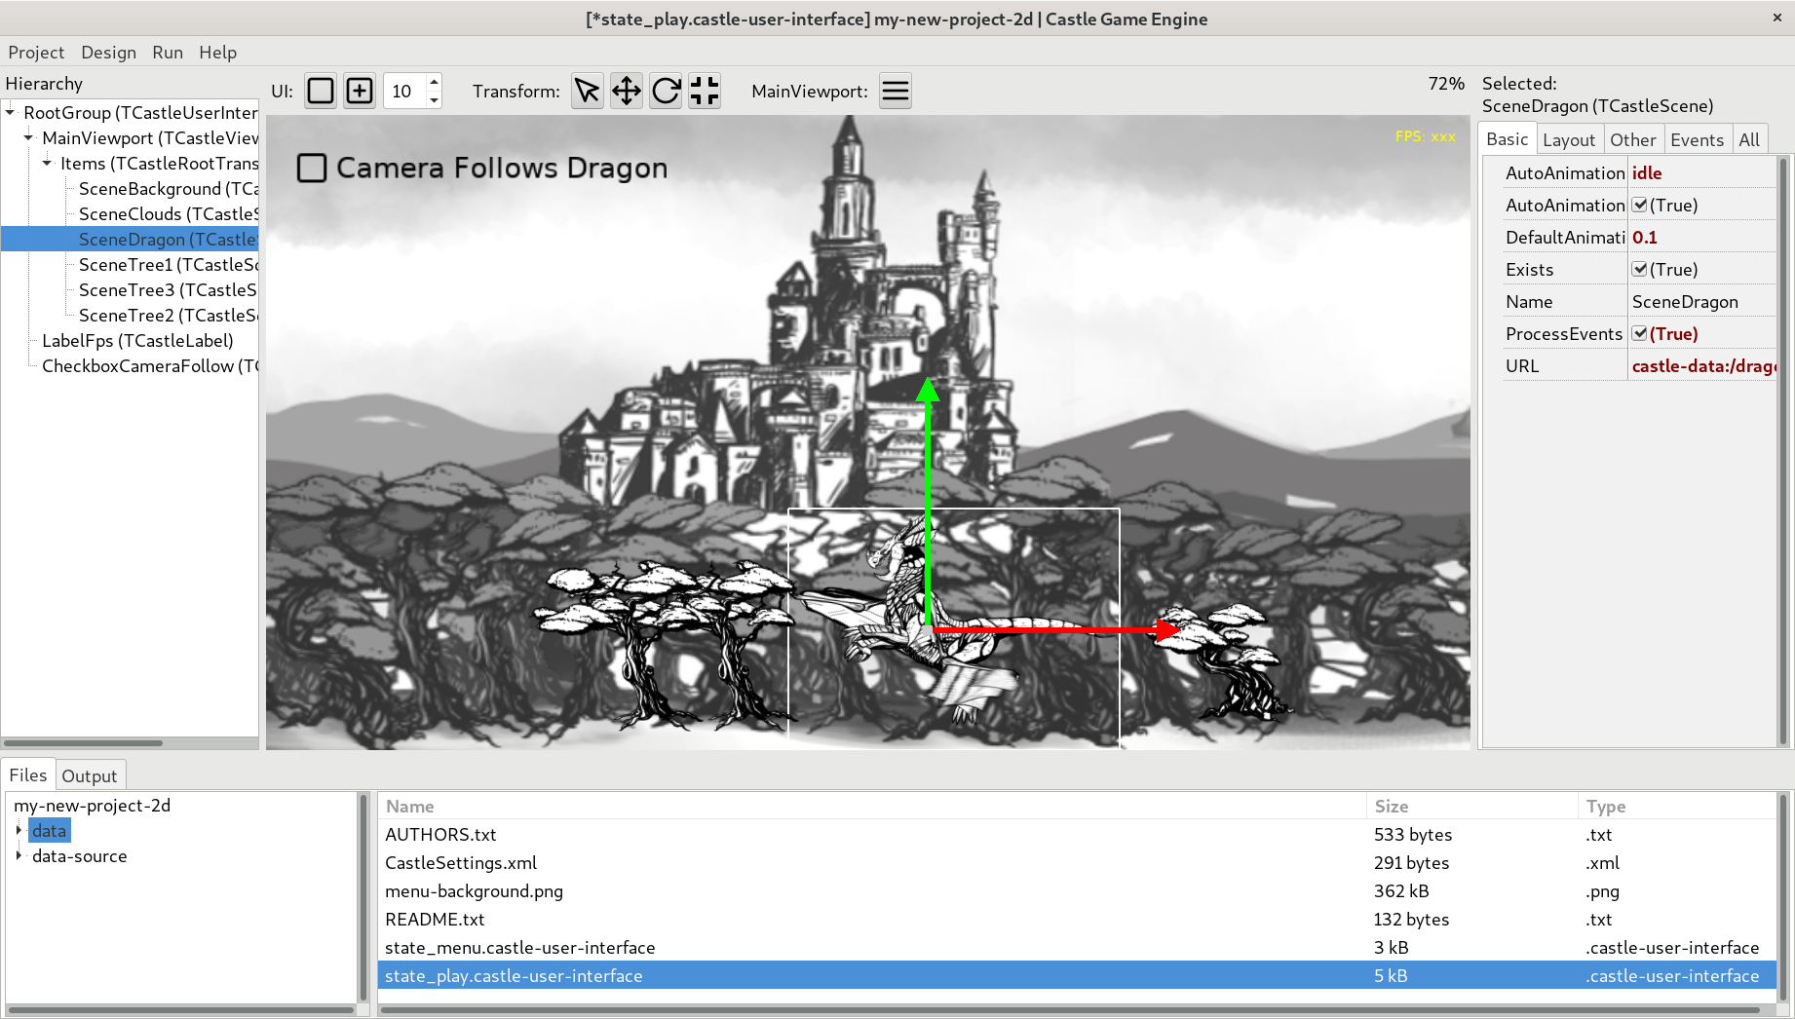Image resolution: width=1795 pixels, height=1019 pixels.
Task: Choose the Scale transform tool
Action: tap(704, 91)
